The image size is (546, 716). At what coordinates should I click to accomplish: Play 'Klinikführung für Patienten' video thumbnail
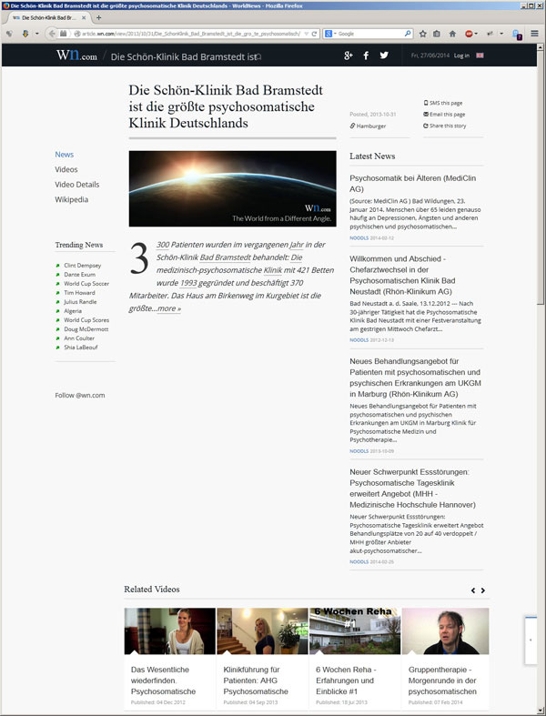262,631
